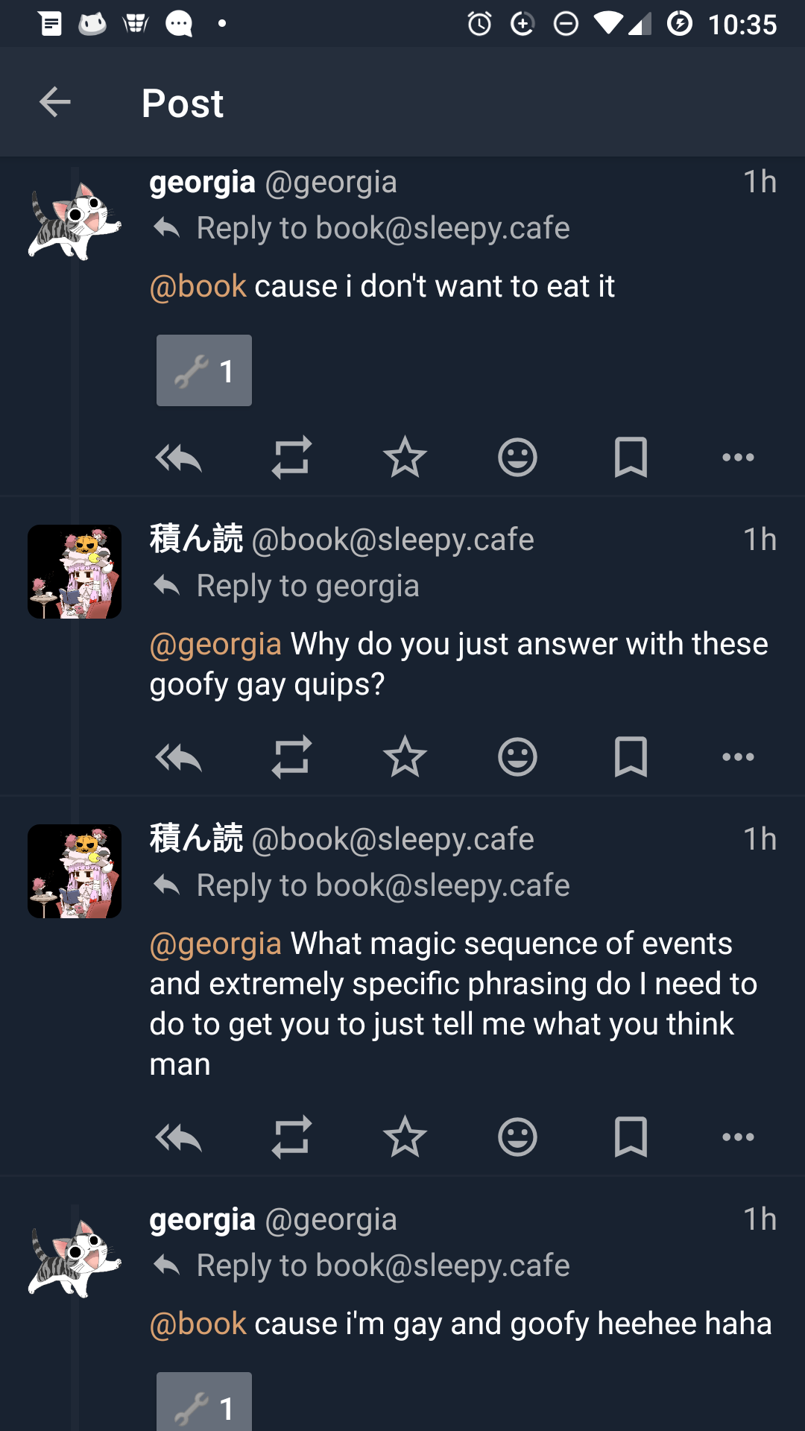The width and height of the screenshot is (805, 1431).
Task: Open overflow menu on georgia's first post
Action: 738,458
